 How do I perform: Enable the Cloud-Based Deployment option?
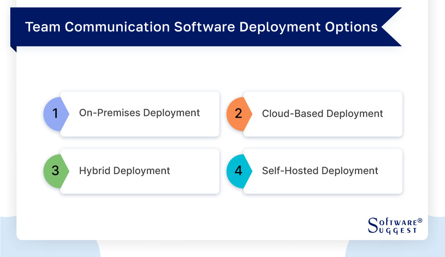pos(322,114)
